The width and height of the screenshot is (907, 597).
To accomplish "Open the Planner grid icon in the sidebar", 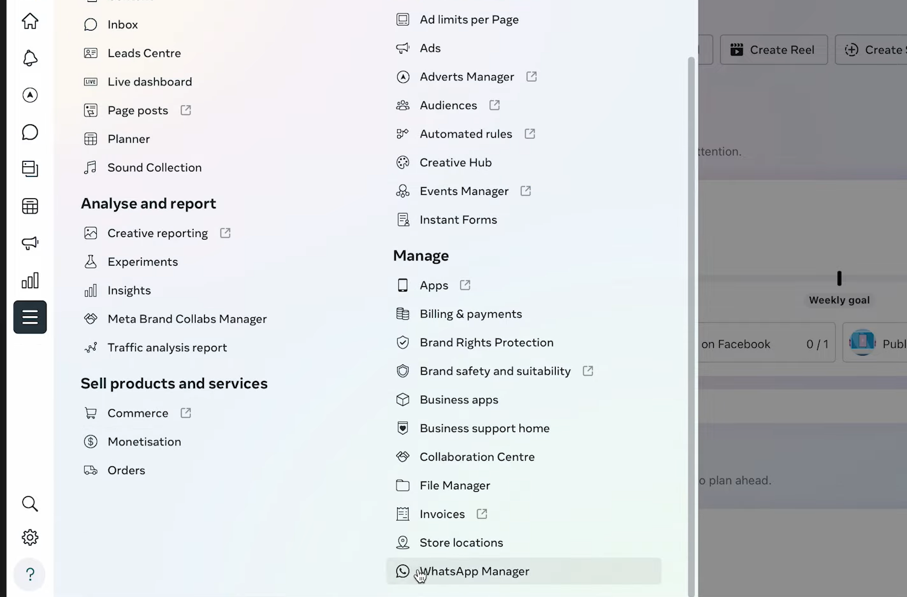I will tap(30, 206).
